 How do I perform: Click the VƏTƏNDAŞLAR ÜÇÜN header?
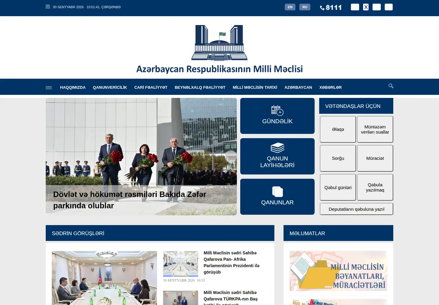coord(356,106)
